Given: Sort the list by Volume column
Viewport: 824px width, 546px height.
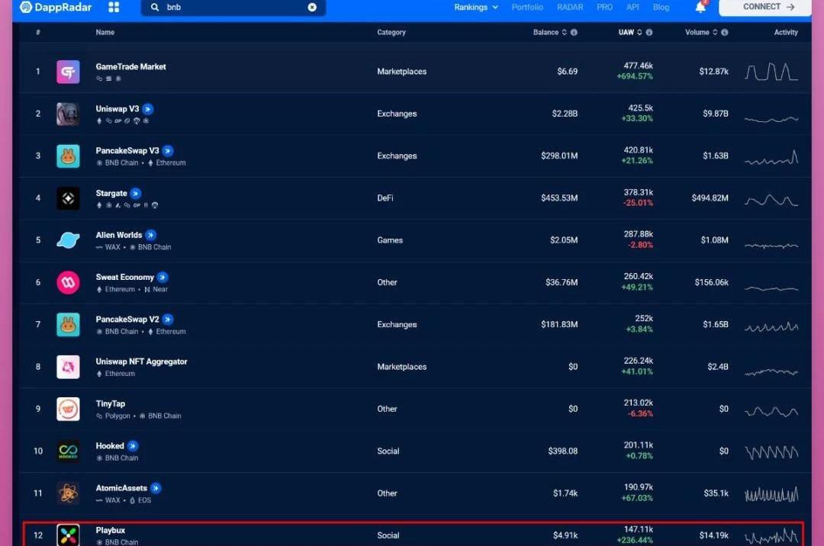Looking at the screenshot, I should [x=701, y=33].
